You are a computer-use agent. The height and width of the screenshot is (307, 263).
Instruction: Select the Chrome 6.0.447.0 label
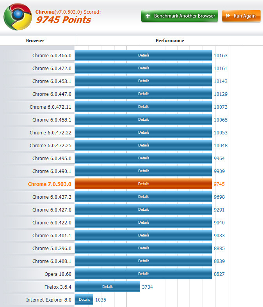click(x=52, y=94)
